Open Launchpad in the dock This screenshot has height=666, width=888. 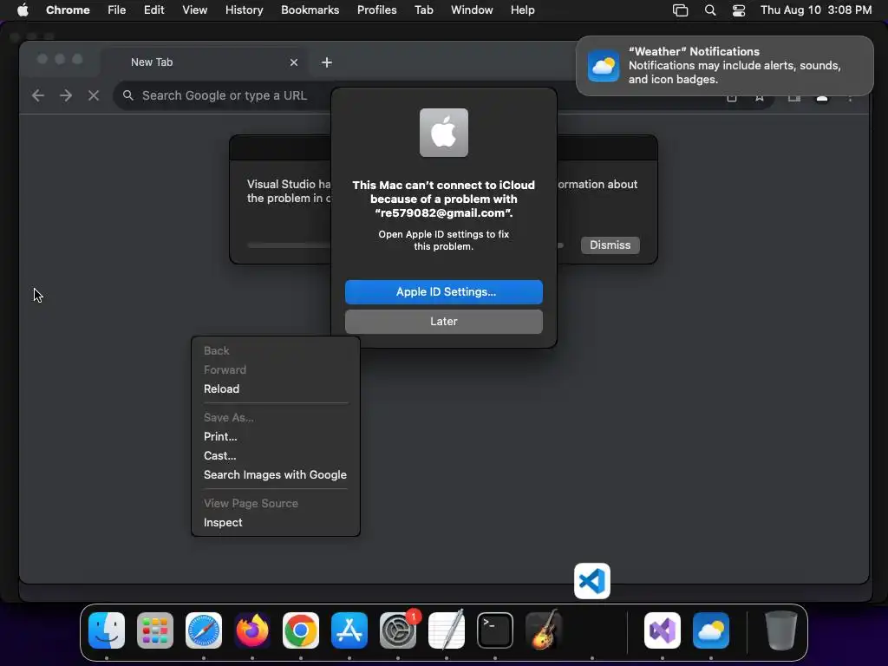155,630
